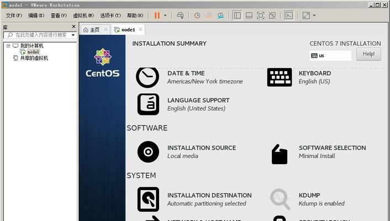
Task: Toggle the library sidebar view icon
Action: click(x=237, y=15)
